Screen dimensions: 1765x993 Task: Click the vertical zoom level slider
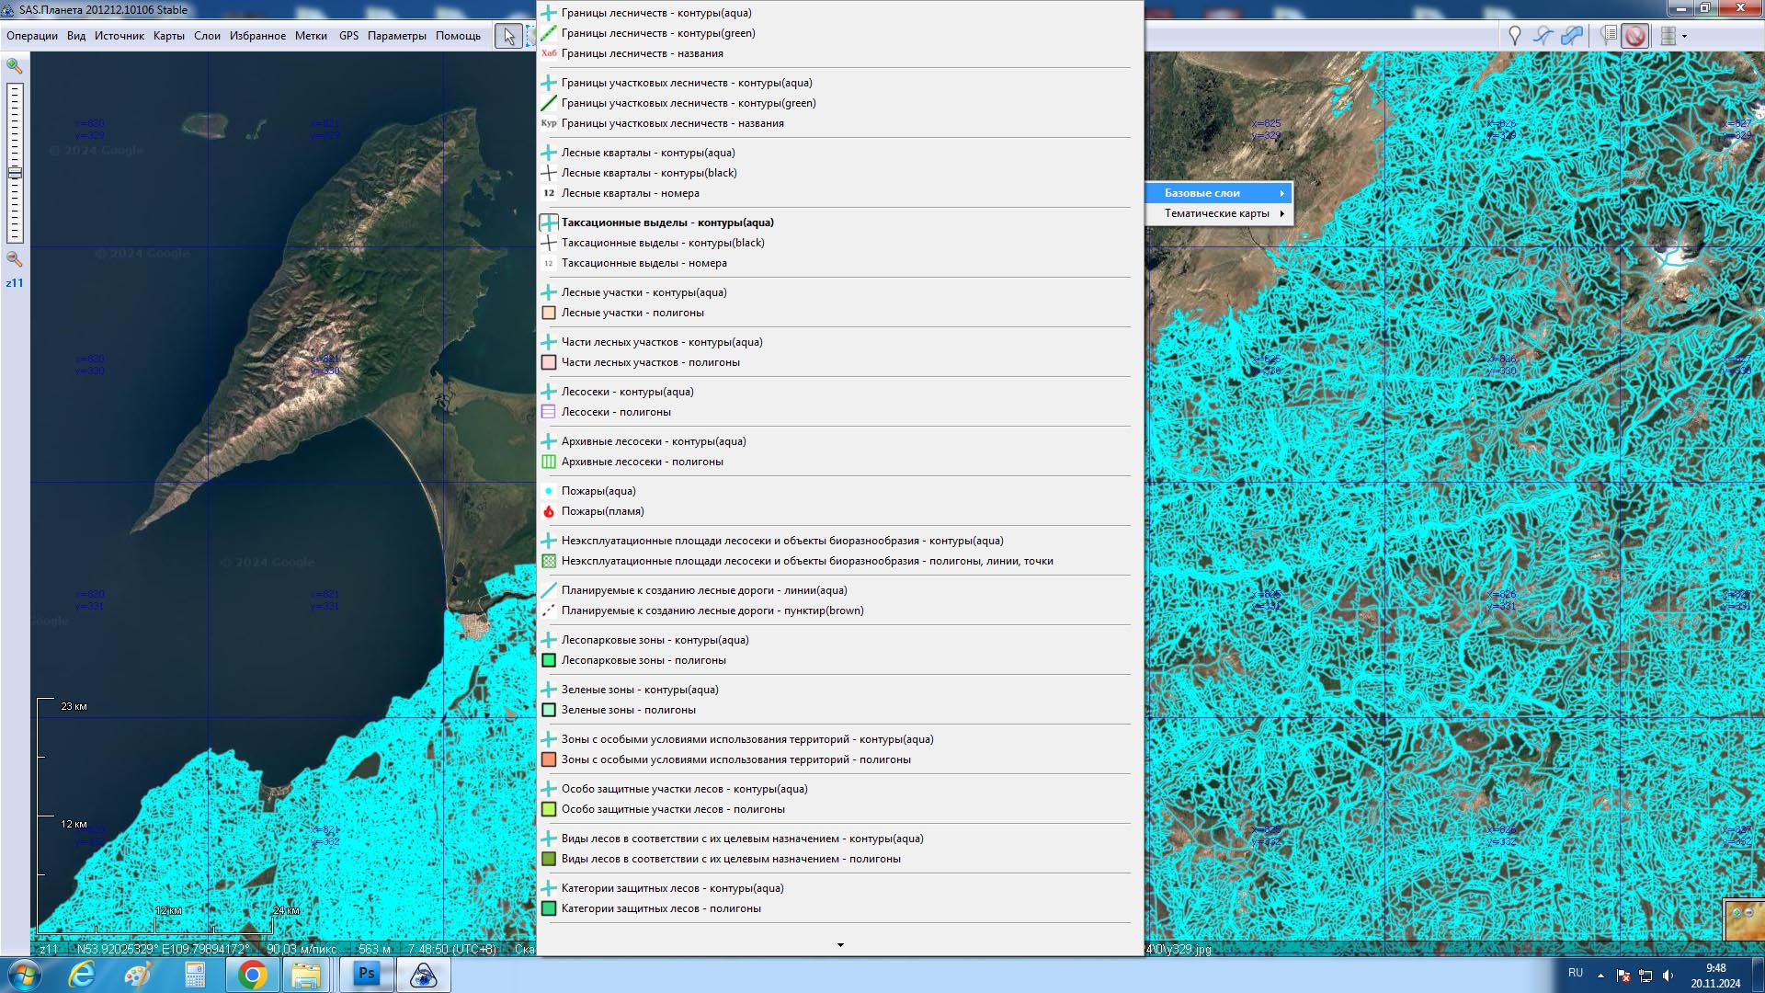15,161
